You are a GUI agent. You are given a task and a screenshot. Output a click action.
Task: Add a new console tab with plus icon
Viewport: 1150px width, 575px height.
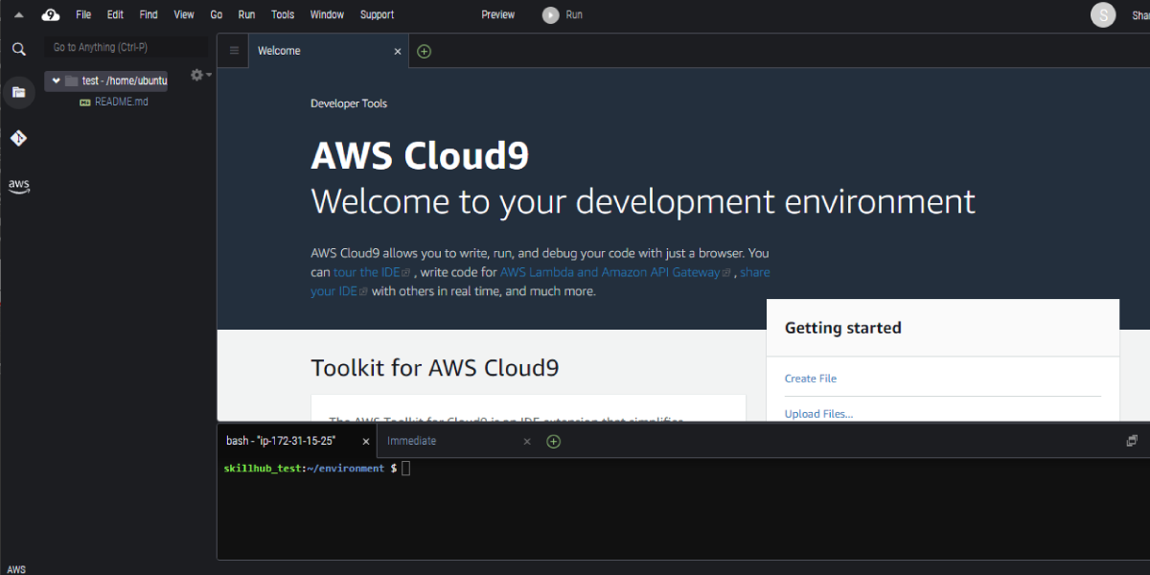553,441
